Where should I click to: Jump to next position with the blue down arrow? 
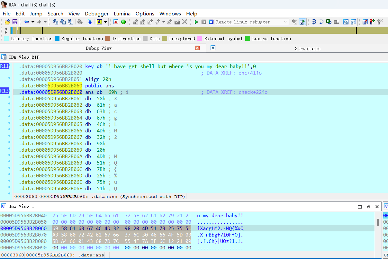click(90, 22)
